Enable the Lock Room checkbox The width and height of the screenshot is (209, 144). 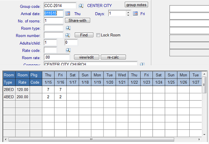(98, 35)
